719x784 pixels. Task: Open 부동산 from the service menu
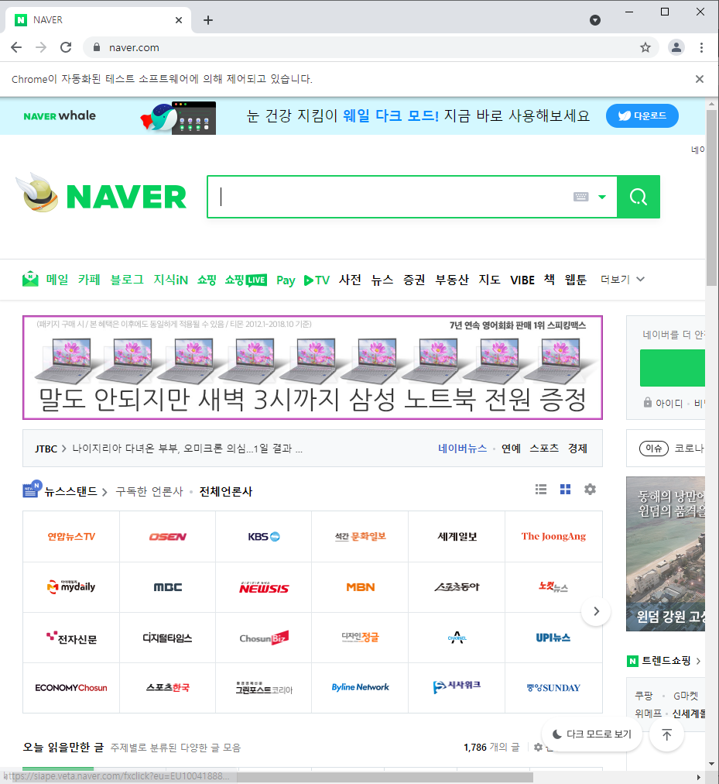click(452, 280)
